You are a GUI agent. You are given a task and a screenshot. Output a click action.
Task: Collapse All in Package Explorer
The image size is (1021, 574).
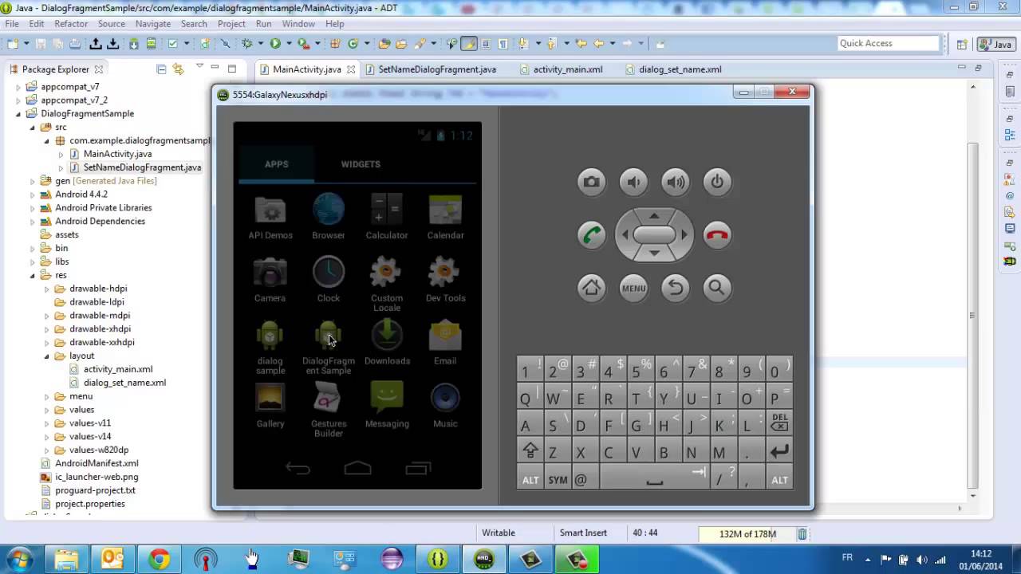(x=161, y=69)
